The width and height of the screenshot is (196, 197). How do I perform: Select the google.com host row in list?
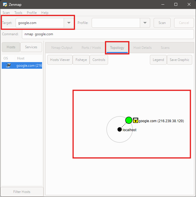(22, 66)
